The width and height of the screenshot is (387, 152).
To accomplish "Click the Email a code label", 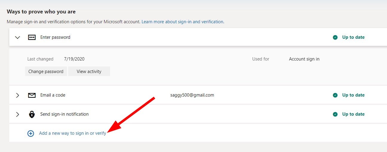I will click(53, 95).
